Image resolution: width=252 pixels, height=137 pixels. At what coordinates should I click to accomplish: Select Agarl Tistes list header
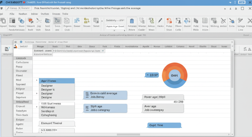tap(57, 81)
